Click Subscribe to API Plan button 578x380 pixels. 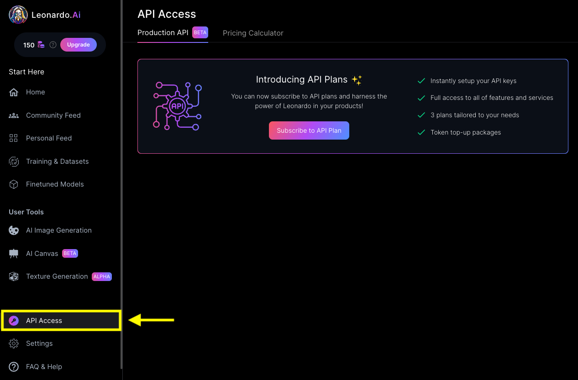point(309,130)
